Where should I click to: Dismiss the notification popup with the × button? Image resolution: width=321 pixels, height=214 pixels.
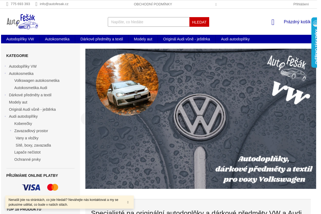(x=128, y=202)
